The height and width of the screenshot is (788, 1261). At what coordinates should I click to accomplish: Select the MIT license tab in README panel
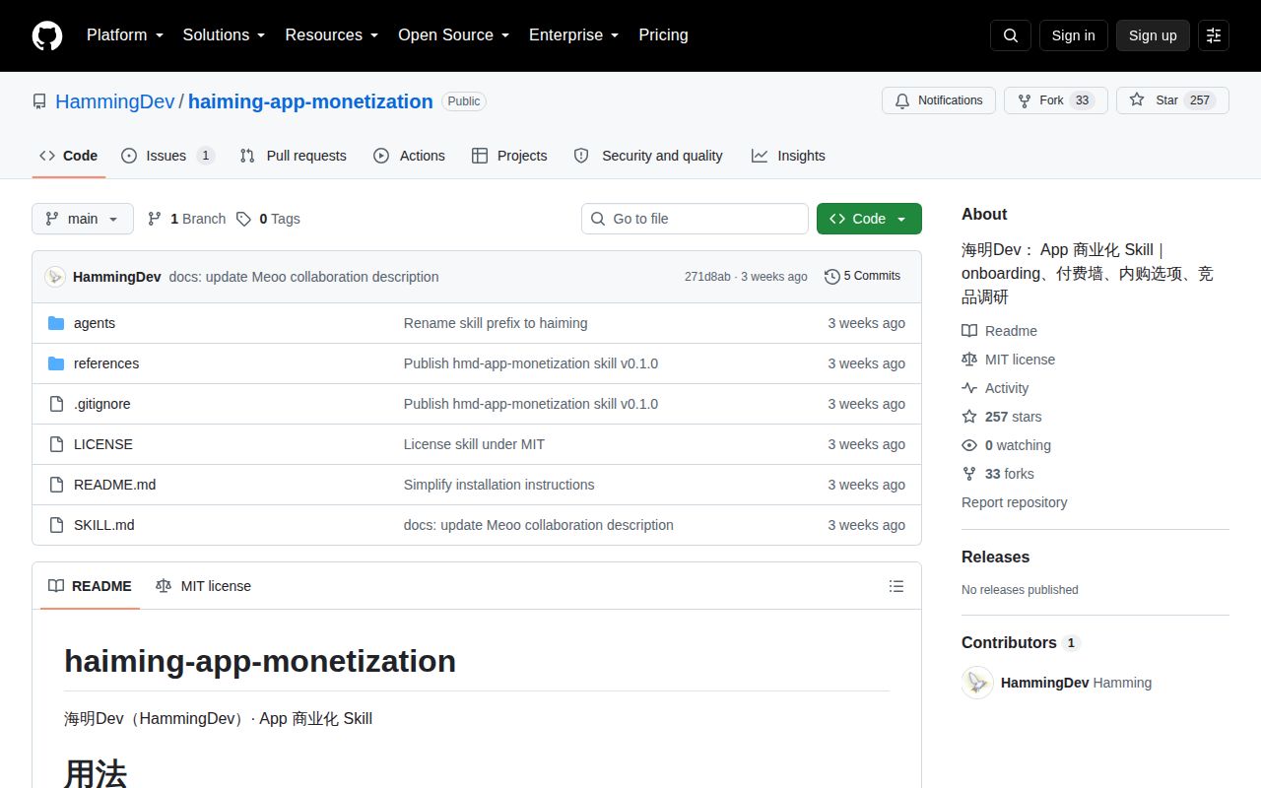(203, 586)
